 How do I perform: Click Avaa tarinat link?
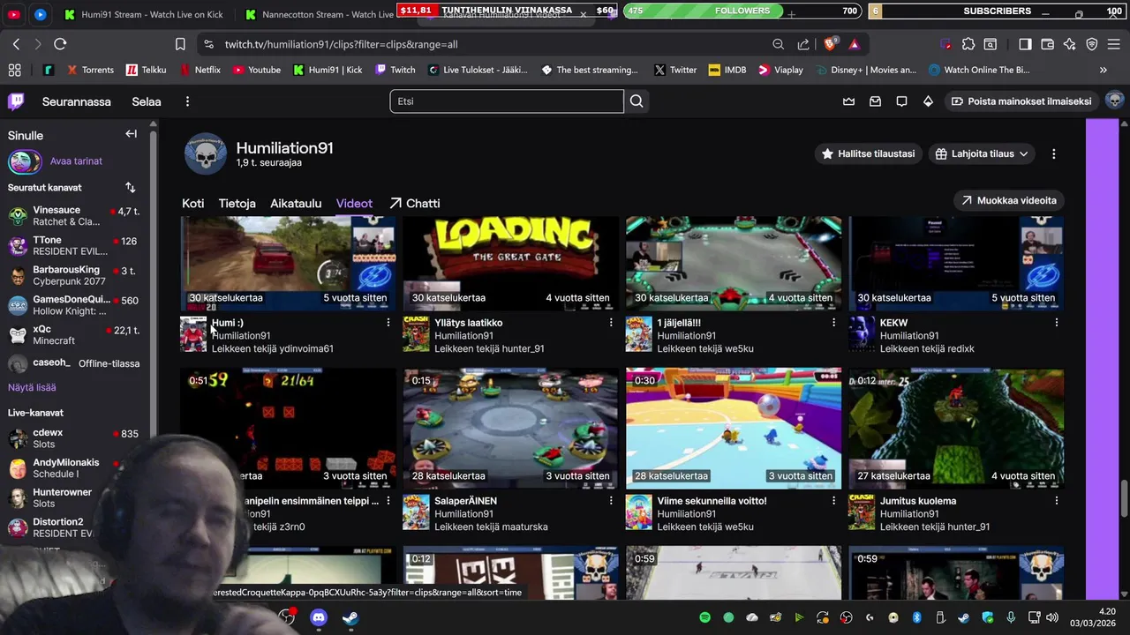[x=76, y=161]
